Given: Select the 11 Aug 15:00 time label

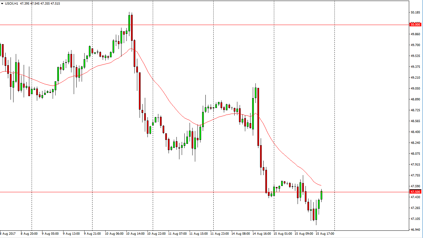Looking at the screenshot, I should coord(198,234).
